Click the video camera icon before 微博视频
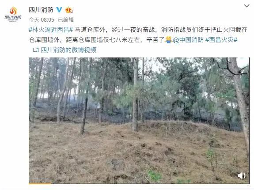The height and width of the screenshot is (190, 254). click(x=36, y=50)
